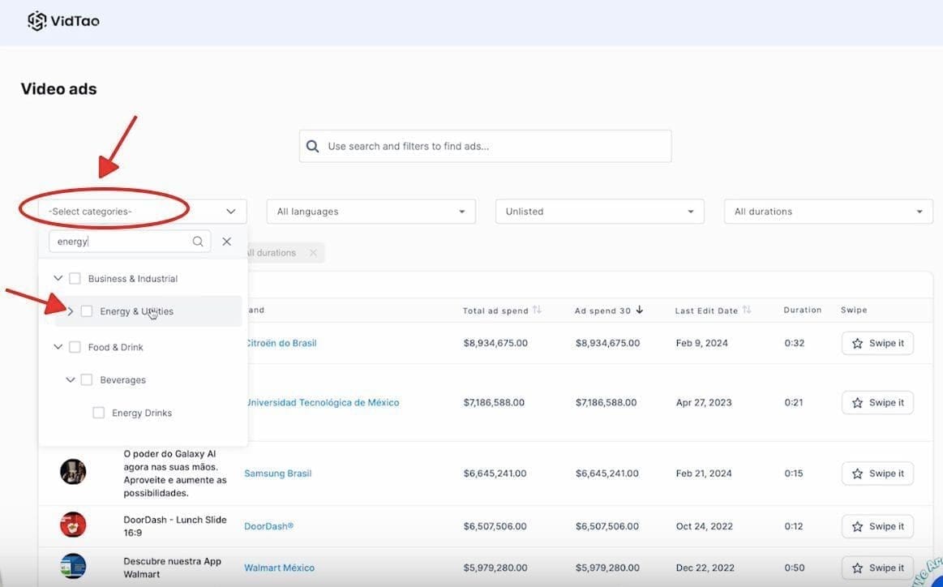Tick the Energy Drinks checkbox

(x=99, y=413)
